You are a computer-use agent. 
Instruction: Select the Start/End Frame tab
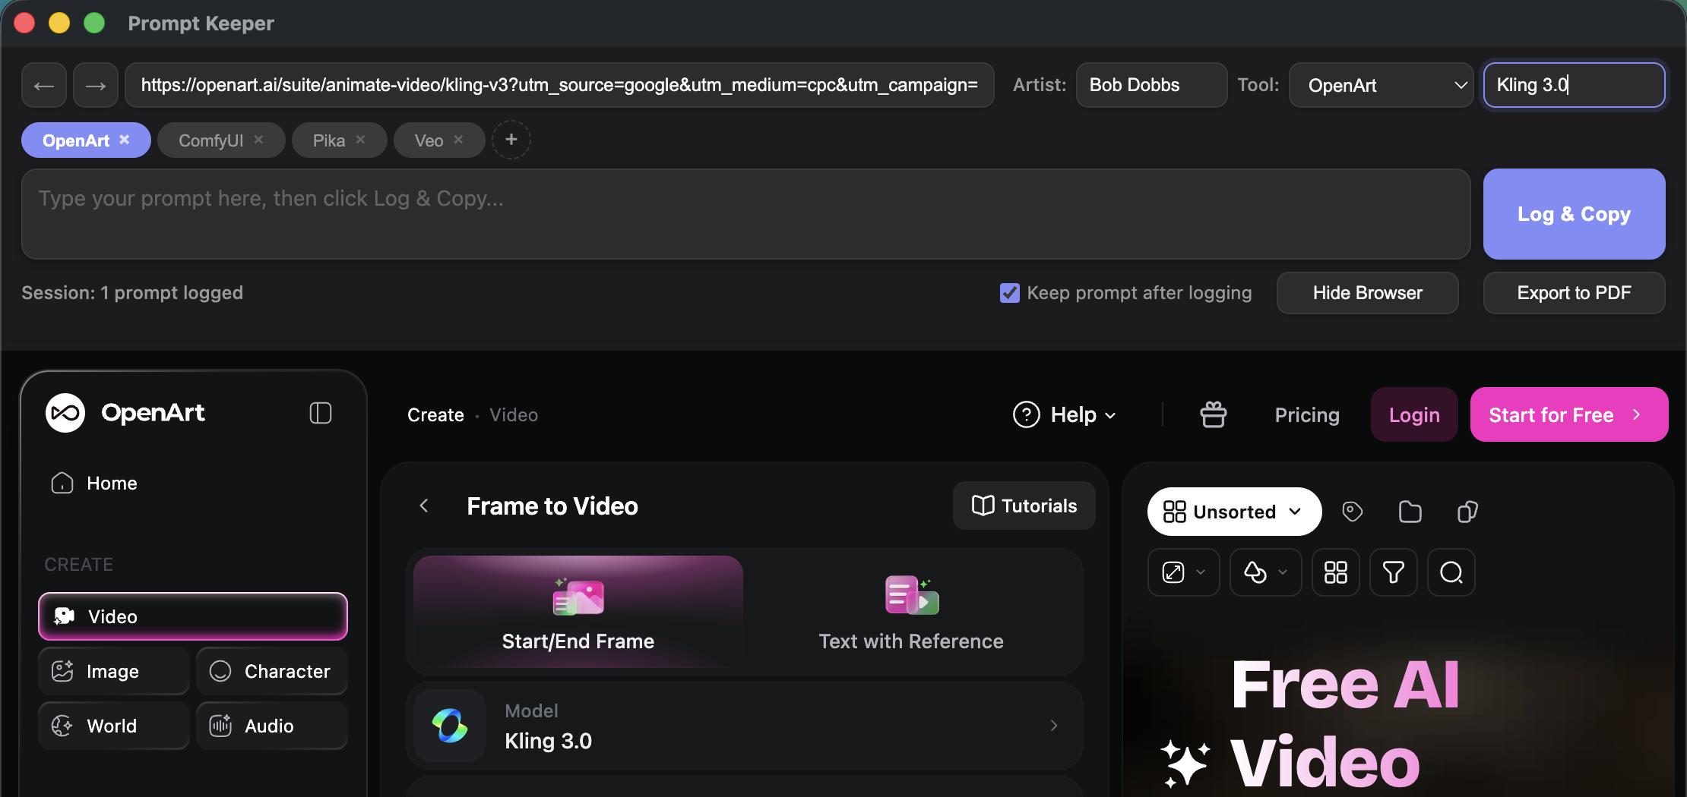(x=578, y=612)
